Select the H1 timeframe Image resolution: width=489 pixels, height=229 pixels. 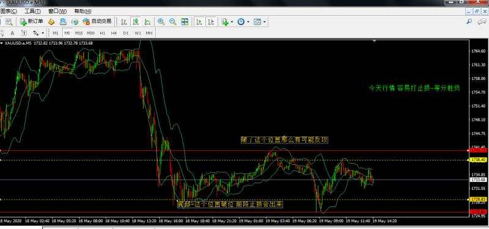[102, 33]
